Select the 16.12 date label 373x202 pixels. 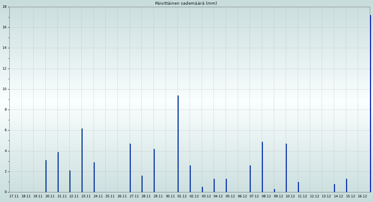[x=362, y=196]
